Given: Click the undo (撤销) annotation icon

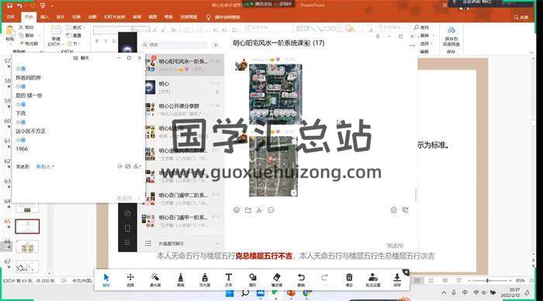Looking at the screenshot, I should pyautogui.click(x=301, y=279).
